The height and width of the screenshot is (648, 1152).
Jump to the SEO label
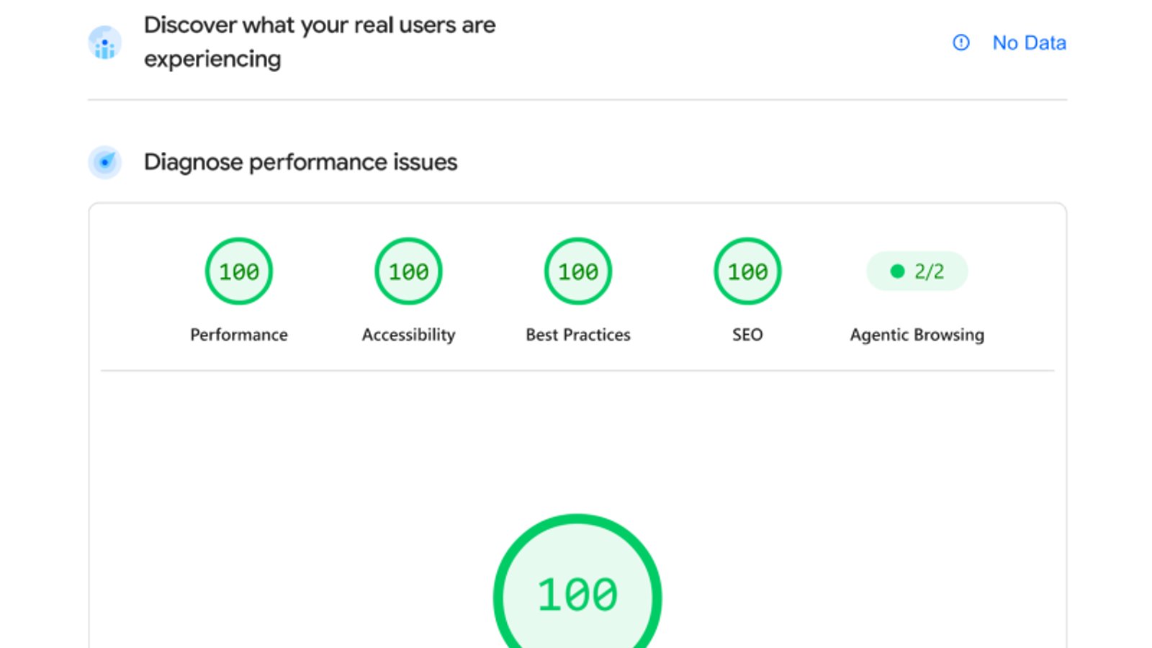[x=747, y=335]
